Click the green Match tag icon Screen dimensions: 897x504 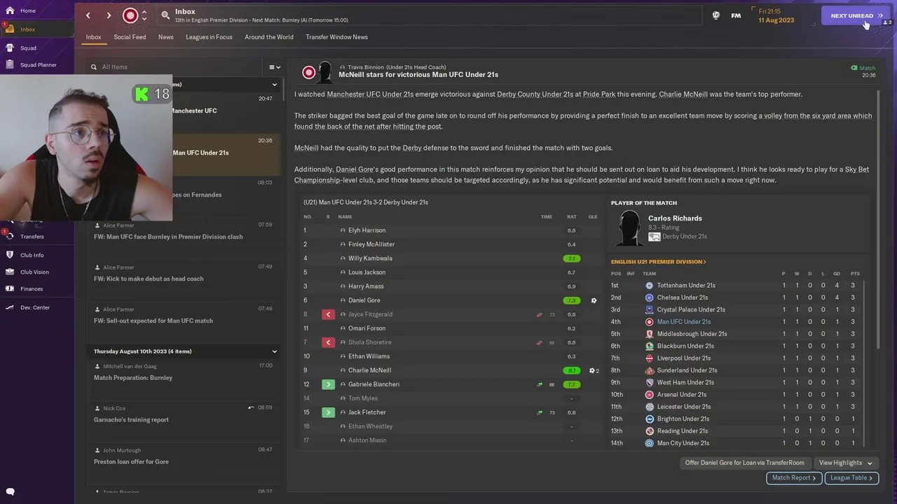854,68
